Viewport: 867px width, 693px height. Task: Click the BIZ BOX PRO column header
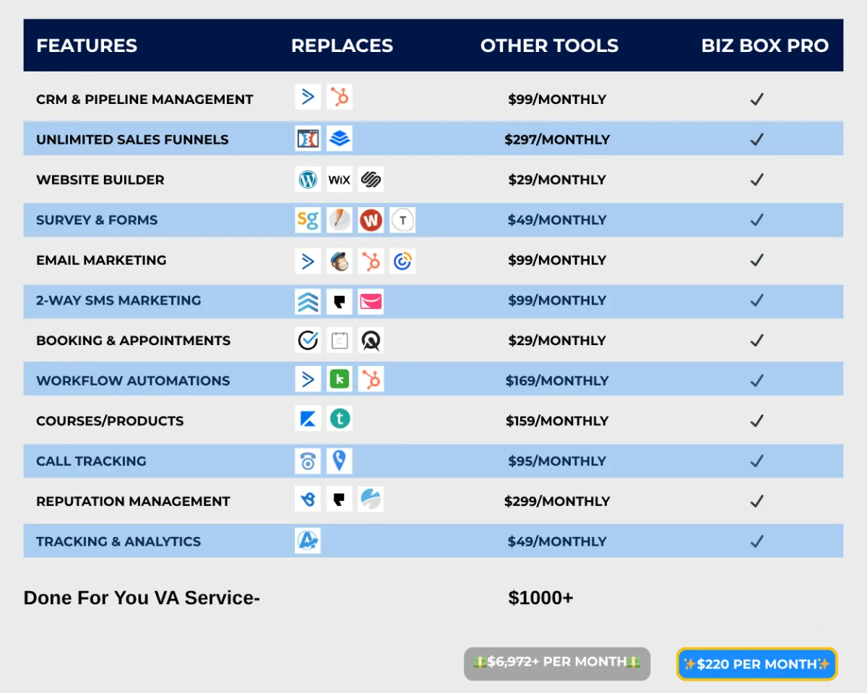[x=765, y=45]
